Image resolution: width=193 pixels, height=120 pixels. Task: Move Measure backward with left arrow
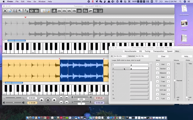coord(157,73)
